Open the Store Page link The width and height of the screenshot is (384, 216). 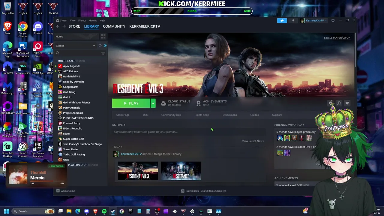point(123,115)
